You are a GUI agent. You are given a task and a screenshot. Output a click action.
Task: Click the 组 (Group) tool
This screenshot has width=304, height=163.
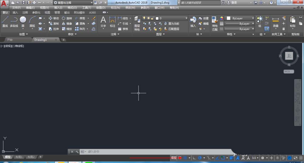(x=260, y=22)
